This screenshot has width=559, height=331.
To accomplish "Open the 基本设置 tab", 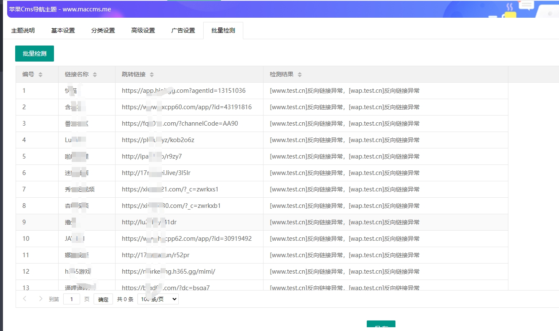I will pos(62,30).
